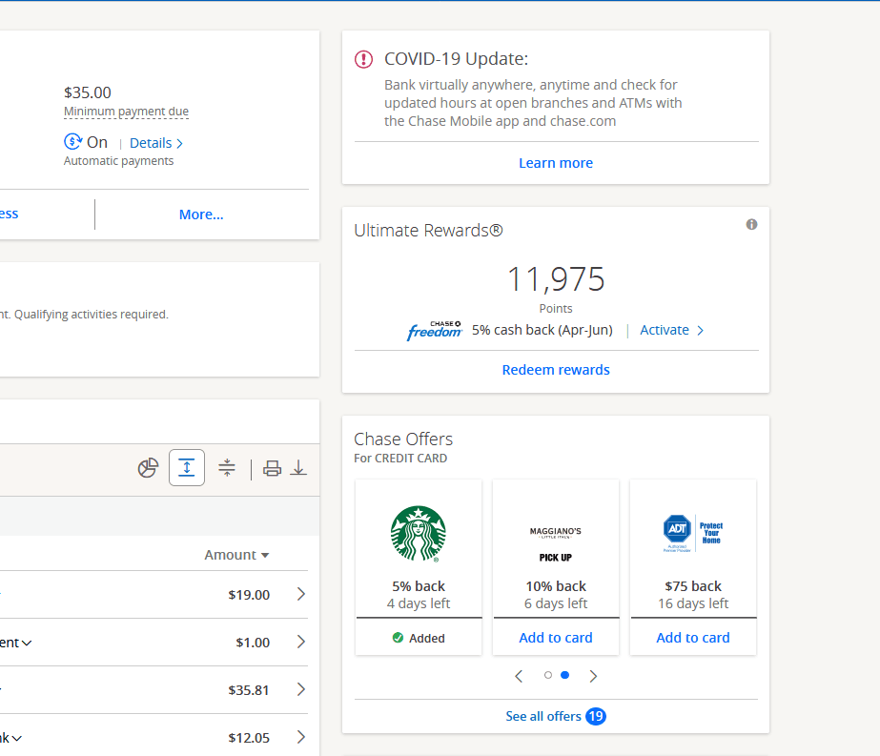Click the expand rows view icon
Image resolution: width=880 pixels, height=756 pixels.
[x=186, y=467]
